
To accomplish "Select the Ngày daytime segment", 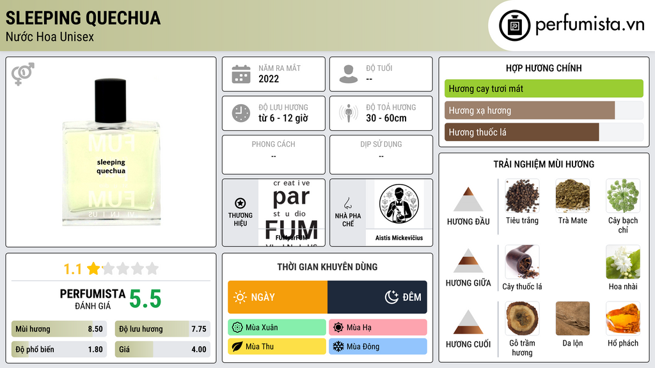I will (278, 297).
